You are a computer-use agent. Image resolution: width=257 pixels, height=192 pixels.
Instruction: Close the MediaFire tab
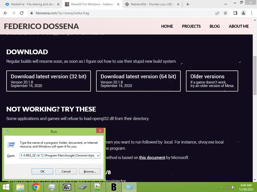click(x=58, y=4)
